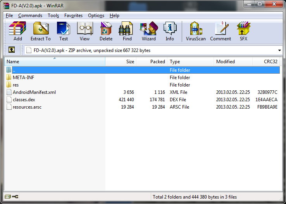Click size value 3 656
The width and height of the screenshot is (286, 204).
click(x=129, y=92)
